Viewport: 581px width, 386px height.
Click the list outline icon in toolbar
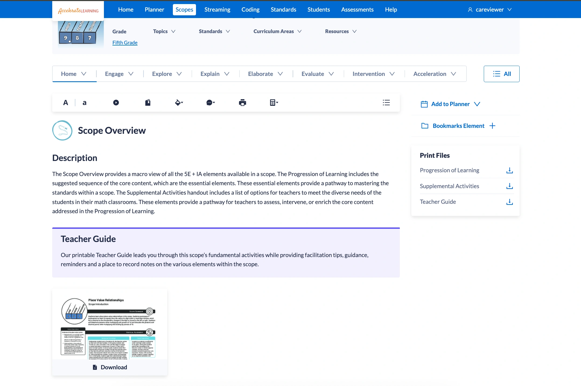tap(386, 103)
